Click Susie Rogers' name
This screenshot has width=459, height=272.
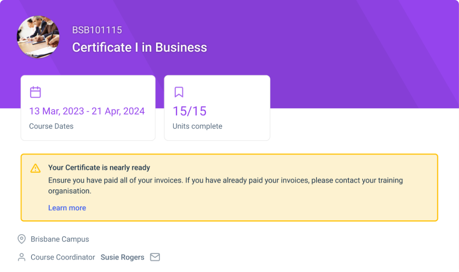coord(122,257)
